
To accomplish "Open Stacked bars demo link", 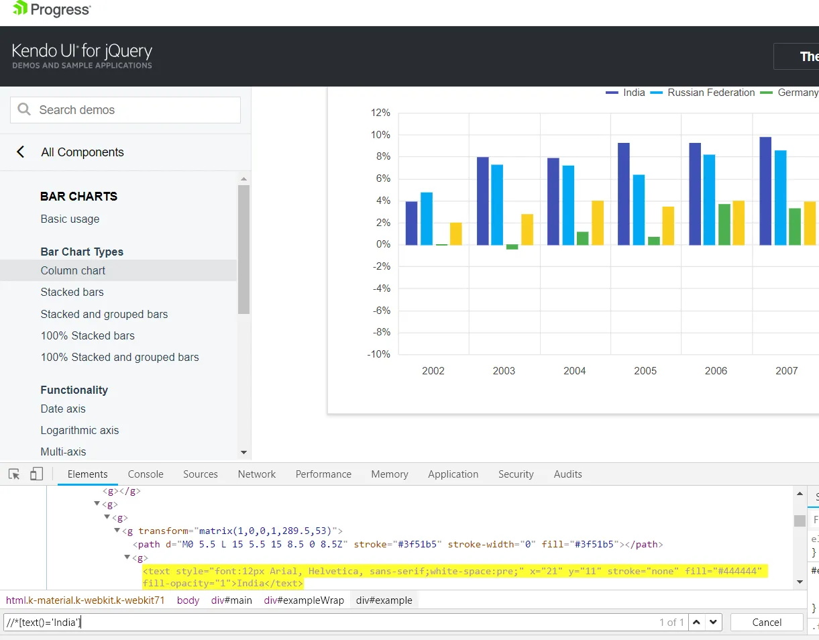I will click(72, 292).
